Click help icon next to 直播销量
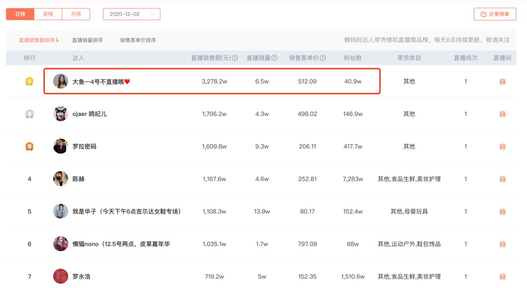This screenshot has height=288, width=527. click(x=275, y=58)
